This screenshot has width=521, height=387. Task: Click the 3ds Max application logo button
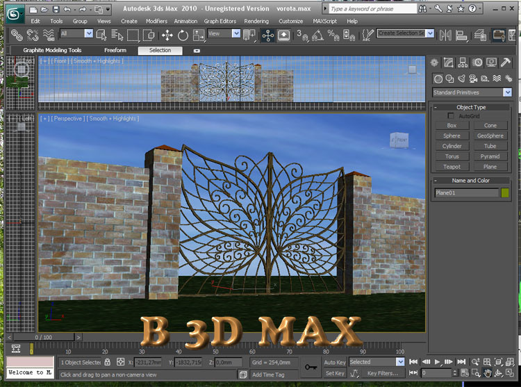(x=15, y=14)
